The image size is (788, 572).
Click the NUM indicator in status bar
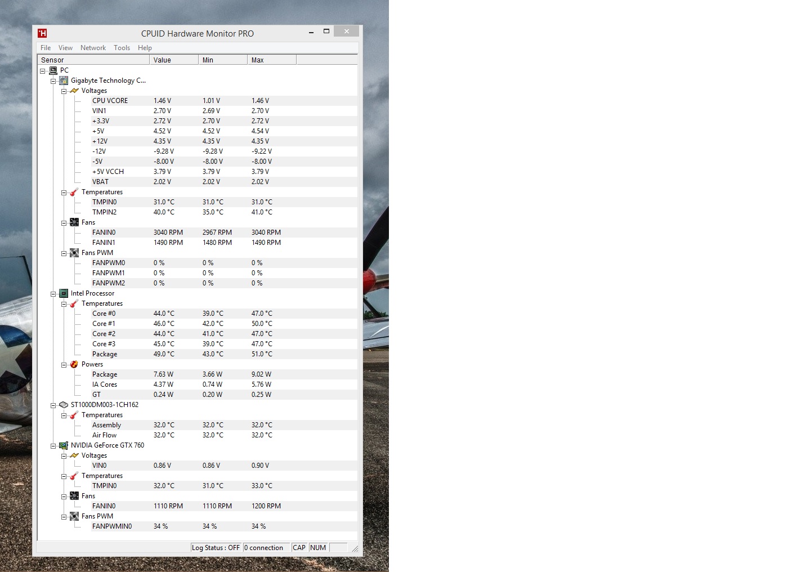coord(318,548)
